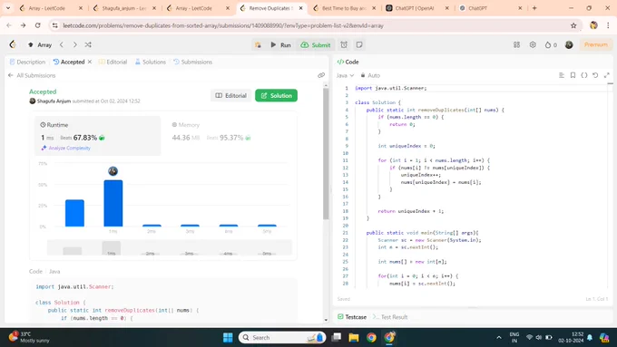Toggle the Auto setting in editor
Viewport: 617px width, 347px height.
point(371,75)
